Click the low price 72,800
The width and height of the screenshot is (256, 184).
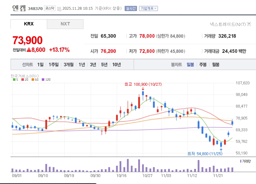pyautogui.click(x=147, y=51)
